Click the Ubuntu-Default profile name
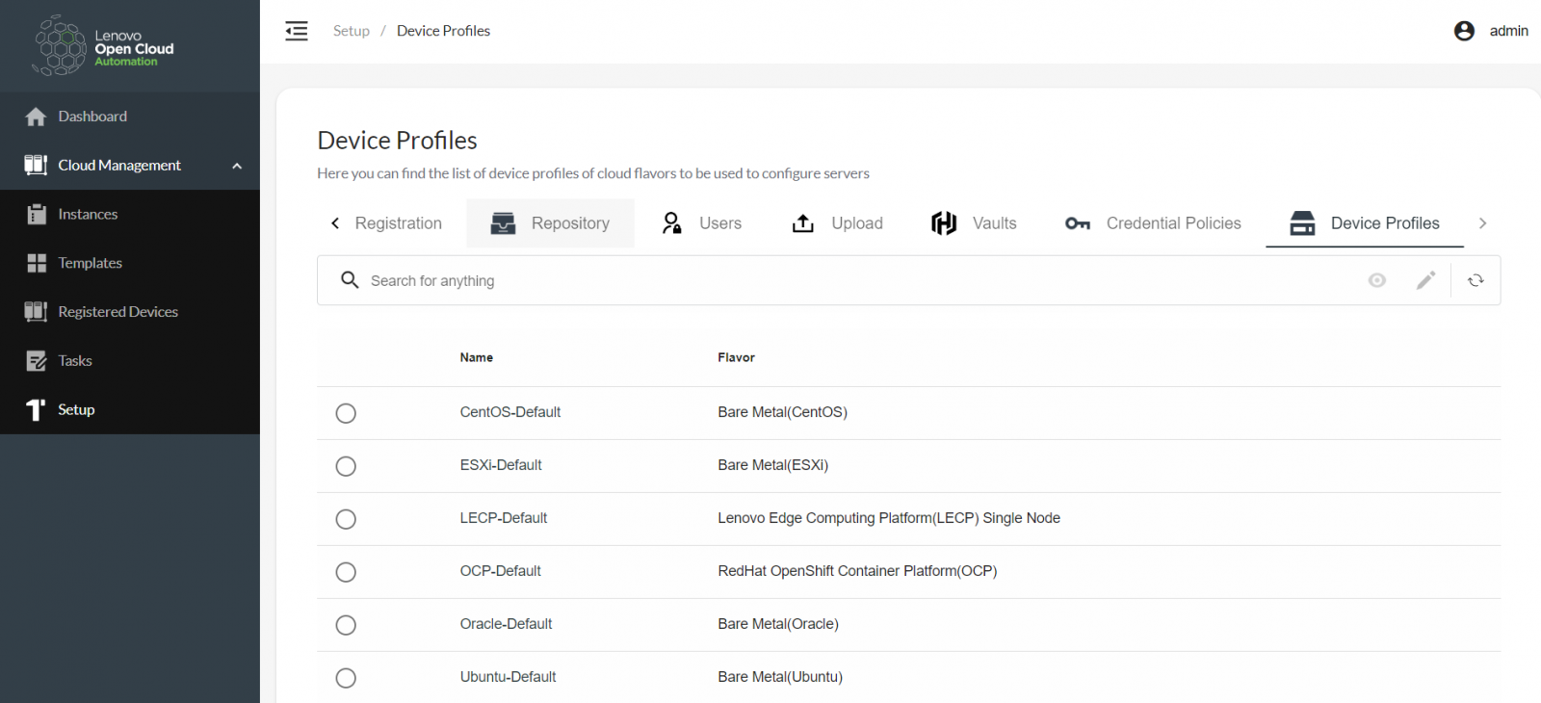This screenshot has height=703, width=1541. [x=508, y=677]
